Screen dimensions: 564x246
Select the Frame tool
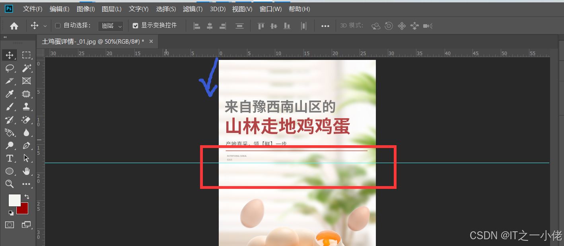26,81
